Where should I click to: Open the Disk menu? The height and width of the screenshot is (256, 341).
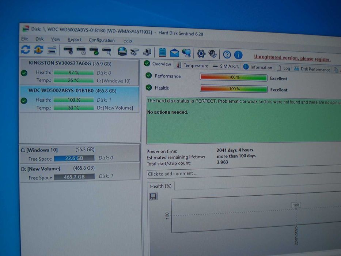[x=39, y=39]
